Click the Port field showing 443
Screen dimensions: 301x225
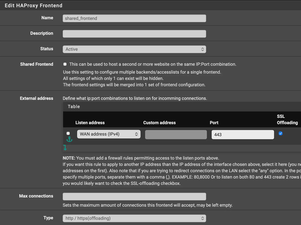pos(243,135)
